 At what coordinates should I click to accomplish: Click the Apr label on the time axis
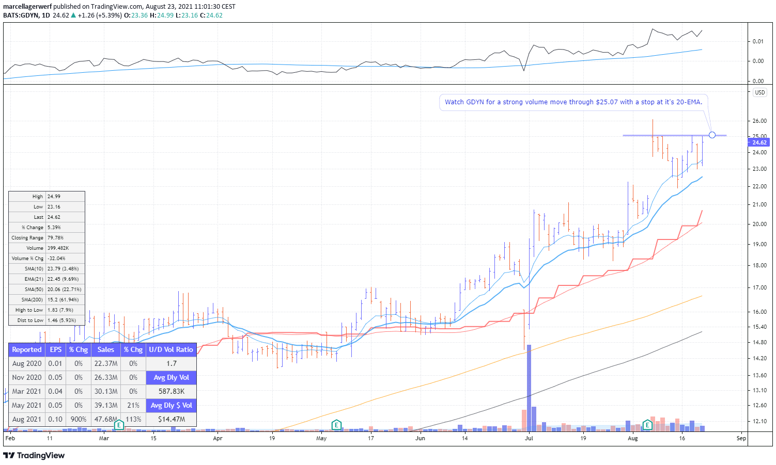point(218,438)
